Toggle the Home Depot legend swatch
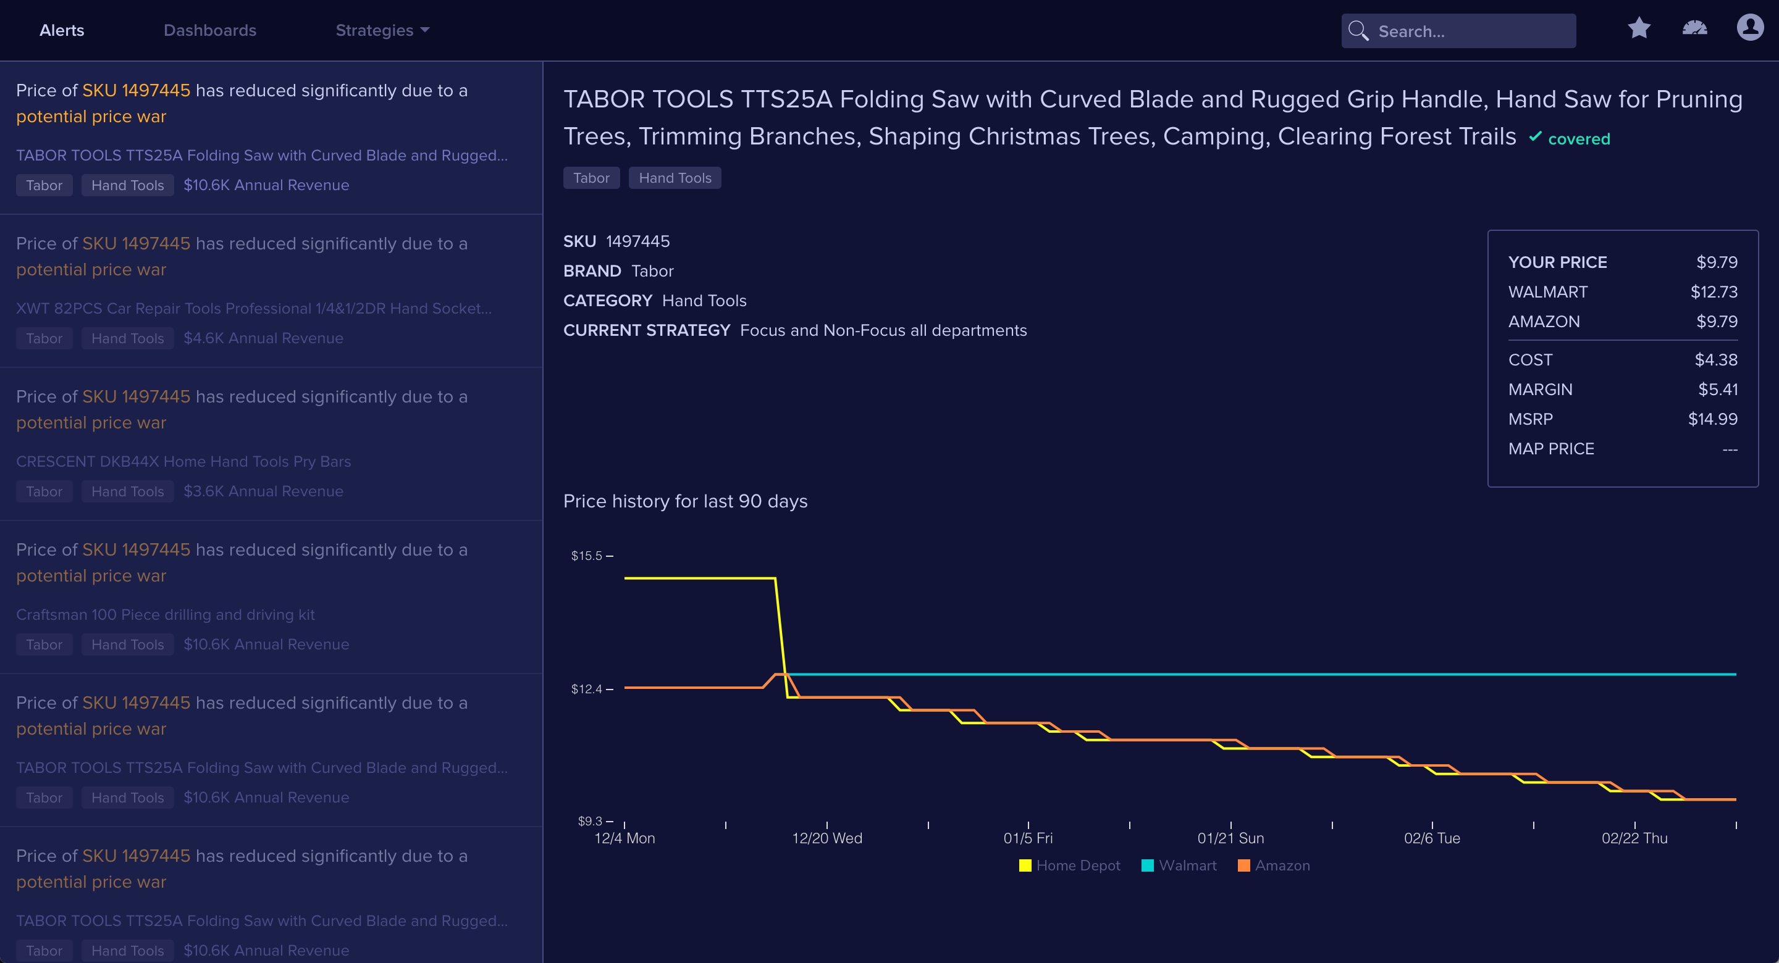The height and width of the screenshot is (963, 1779). 1025,865
